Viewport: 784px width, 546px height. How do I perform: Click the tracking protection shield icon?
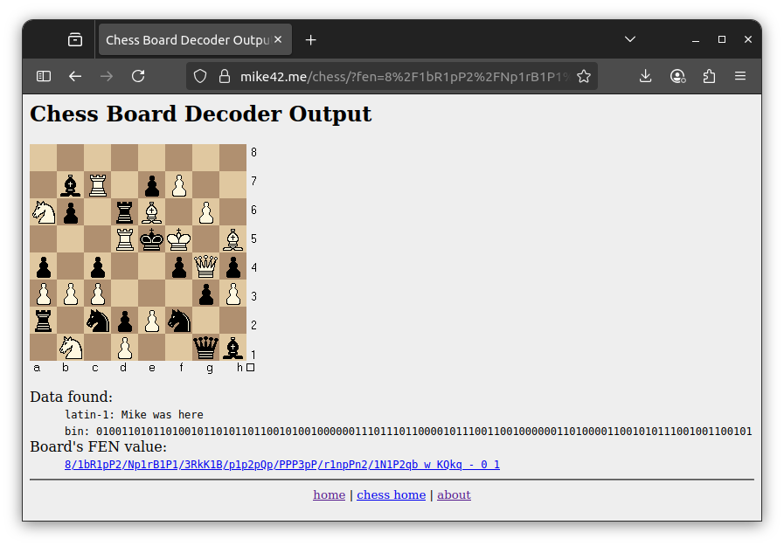(200, 76)
